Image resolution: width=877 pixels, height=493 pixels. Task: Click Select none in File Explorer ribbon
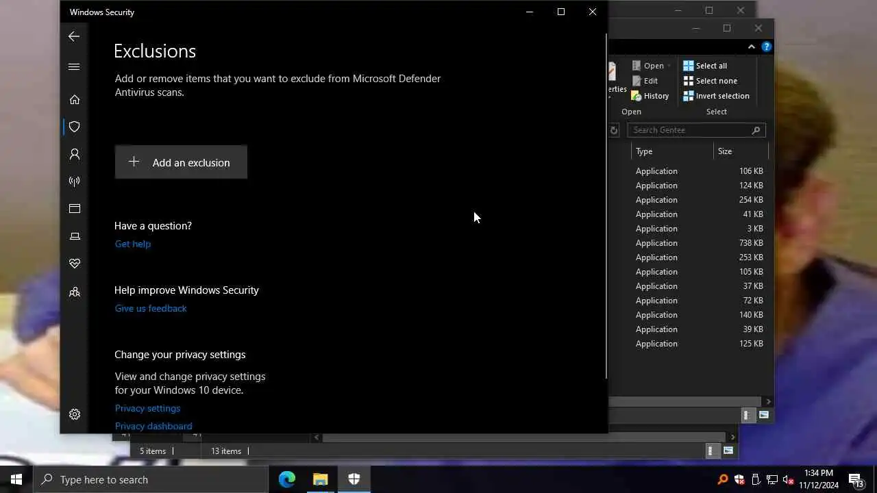pyautogui.click(x=711, y=81)
